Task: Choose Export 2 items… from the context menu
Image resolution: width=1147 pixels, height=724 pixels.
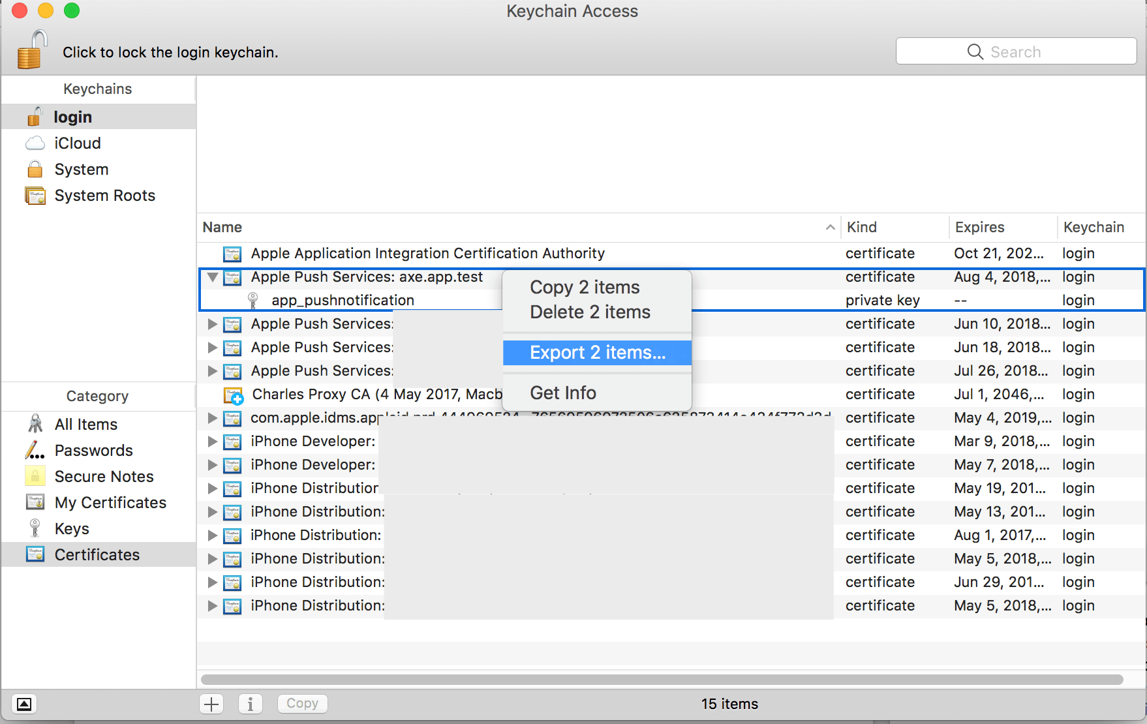Action: [597, 352]
